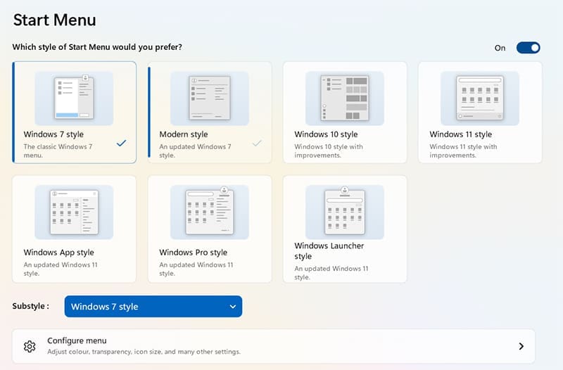Click the Substyle dropdown chevron arrow
The height and width of the screenshot is (370, 563).
[233, 307]
